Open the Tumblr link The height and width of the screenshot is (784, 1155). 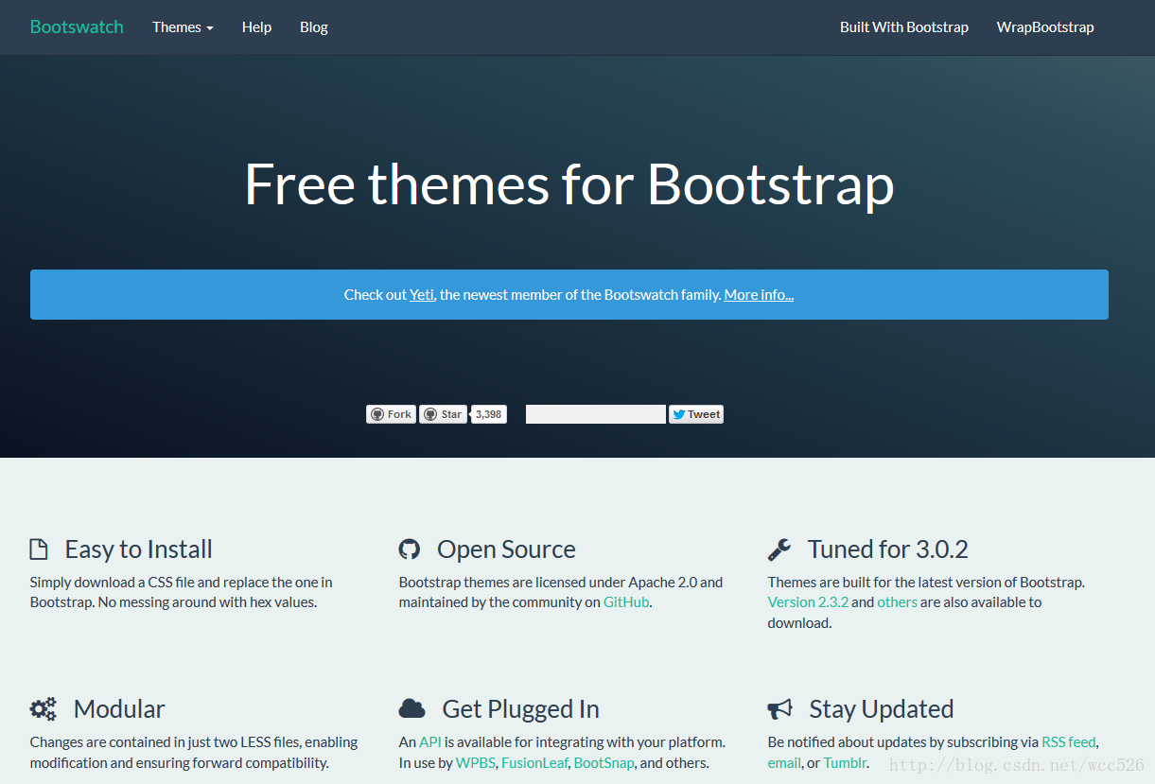click(845, 763)
